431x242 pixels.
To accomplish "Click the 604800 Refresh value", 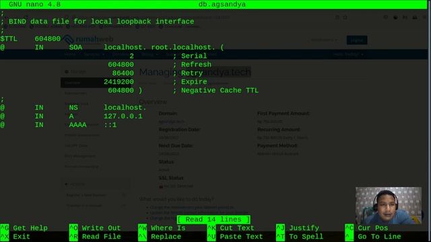I will pos(121,65).
